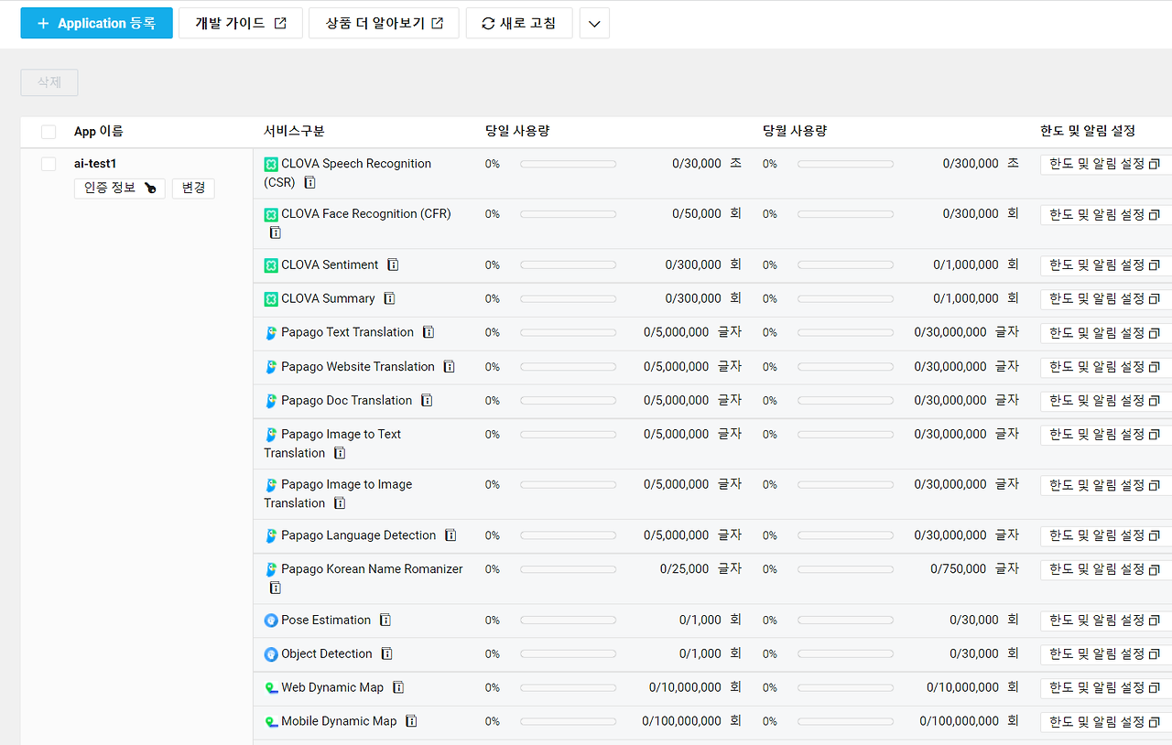Image resolution: width=1172 pixels, height=745 pixels.
Task: Click the Application 등록 button
Action: [x=96, y=24]
